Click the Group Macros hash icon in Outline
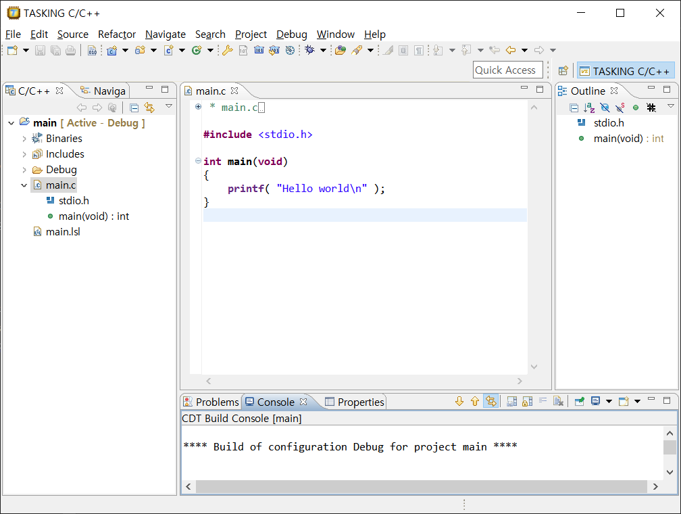The height and width of the screenshot is (514, 681). point(651,108)
